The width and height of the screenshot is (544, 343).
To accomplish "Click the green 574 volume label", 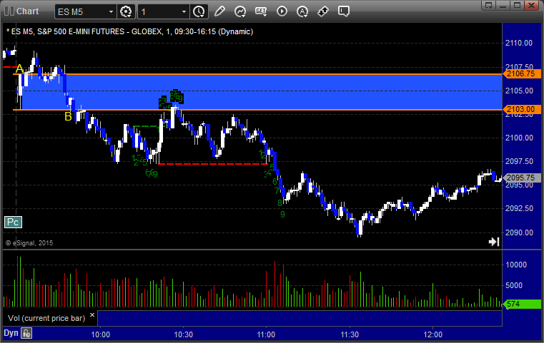I will pos(521,304).
